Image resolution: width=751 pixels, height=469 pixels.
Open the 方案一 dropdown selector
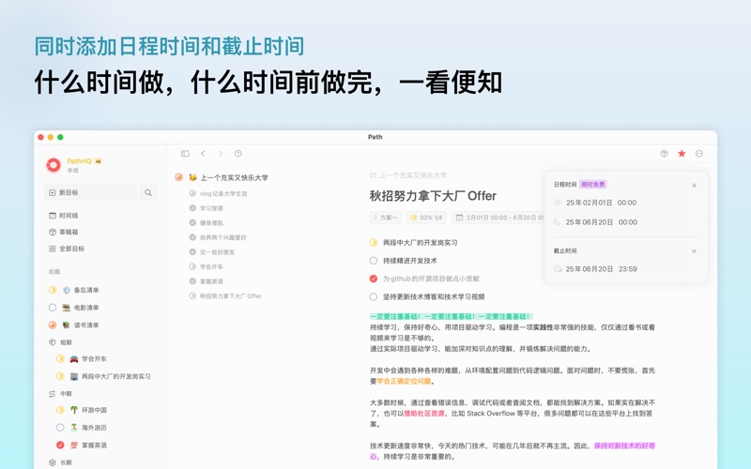(386, 218)
